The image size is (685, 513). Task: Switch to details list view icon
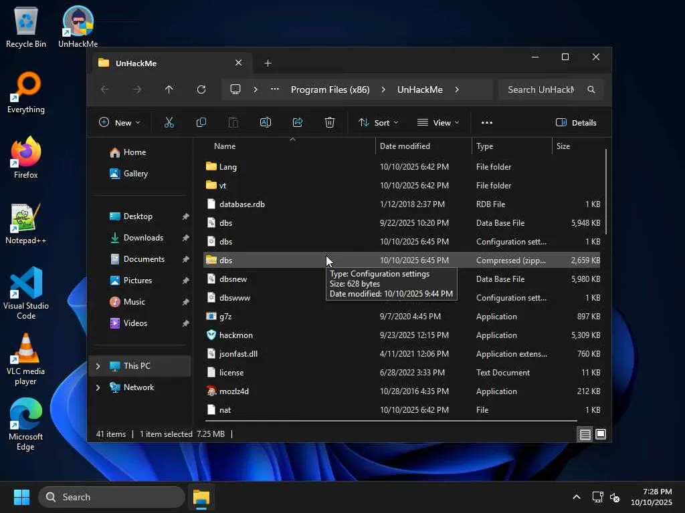pyautogui.click(x=585, y=434)
